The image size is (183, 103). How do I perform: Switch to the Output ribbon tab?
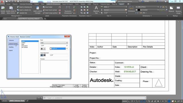pyautogui.click(x=36, y=4)
